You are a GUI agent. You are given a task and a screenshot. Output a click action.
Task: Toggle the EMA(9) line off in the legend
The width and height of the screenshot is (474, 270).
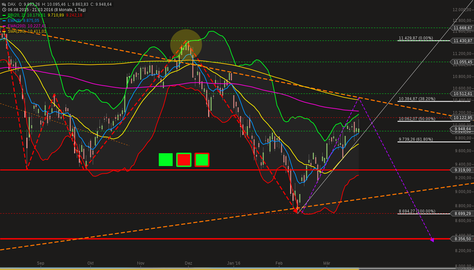click(15, 21)
